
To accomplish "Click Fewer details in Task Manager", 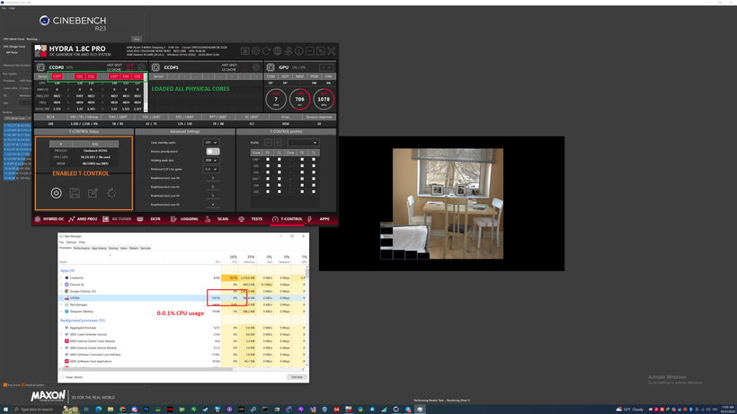I will (71, 377).
